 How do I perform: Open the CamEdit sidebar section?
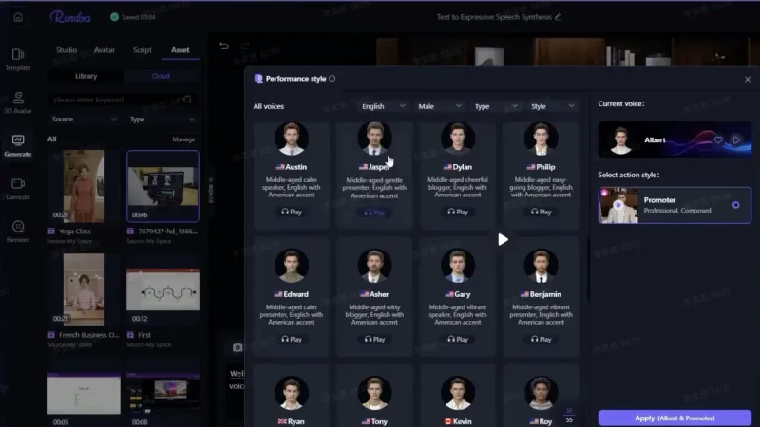point(18,189)
